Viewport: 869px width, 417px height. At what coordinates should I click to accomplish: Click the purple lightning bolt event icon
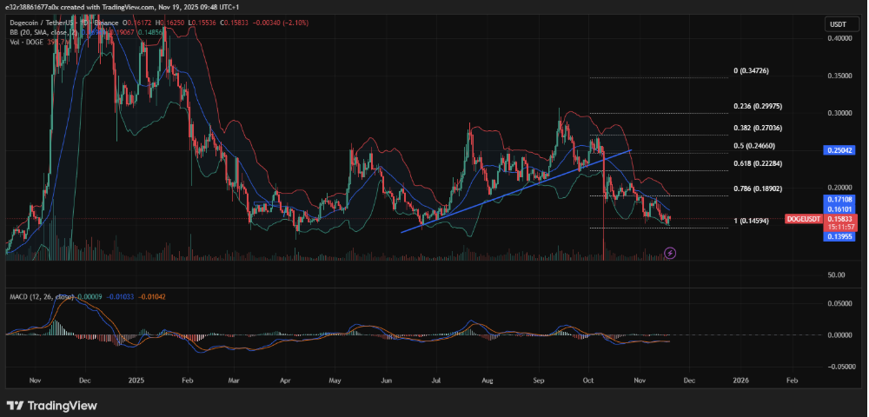click(x=670, y=253)
